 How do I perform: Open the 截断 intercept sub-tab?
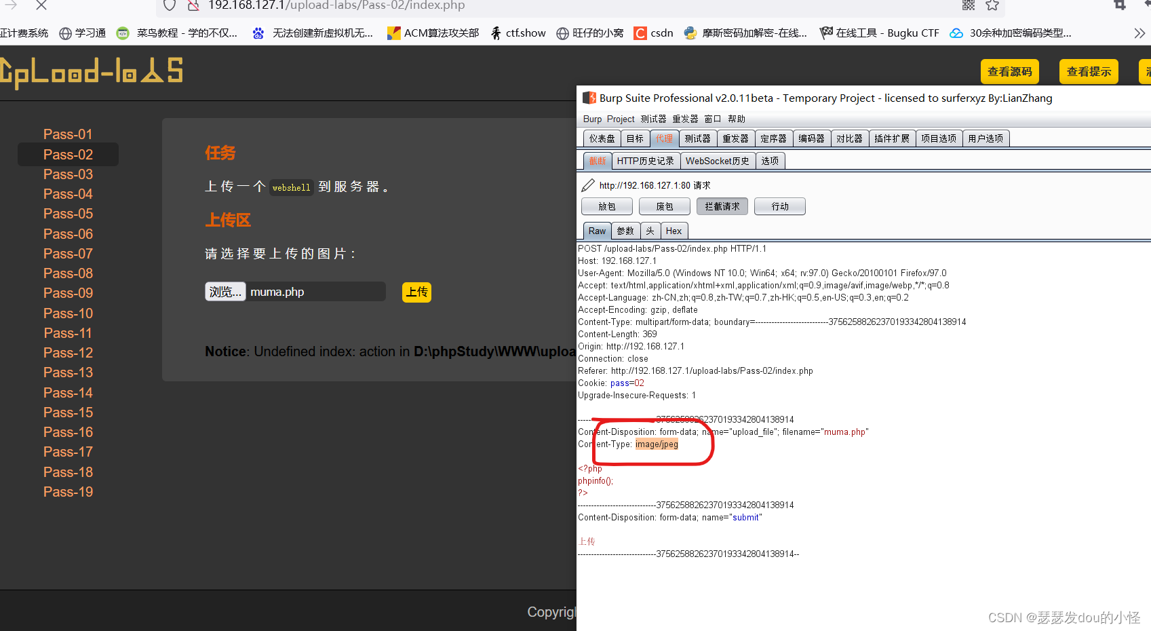(x=598, y=161)
